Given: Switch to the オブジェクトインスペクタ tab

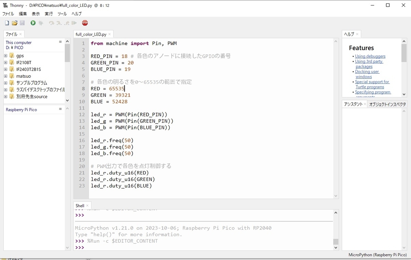Looking at the screenshot, I should pyautogui.click(x=387, y=104).
